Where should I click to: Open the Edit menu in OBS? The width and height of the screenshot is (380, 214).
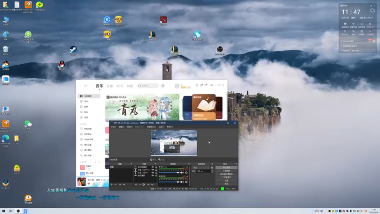tap(122, 127)
